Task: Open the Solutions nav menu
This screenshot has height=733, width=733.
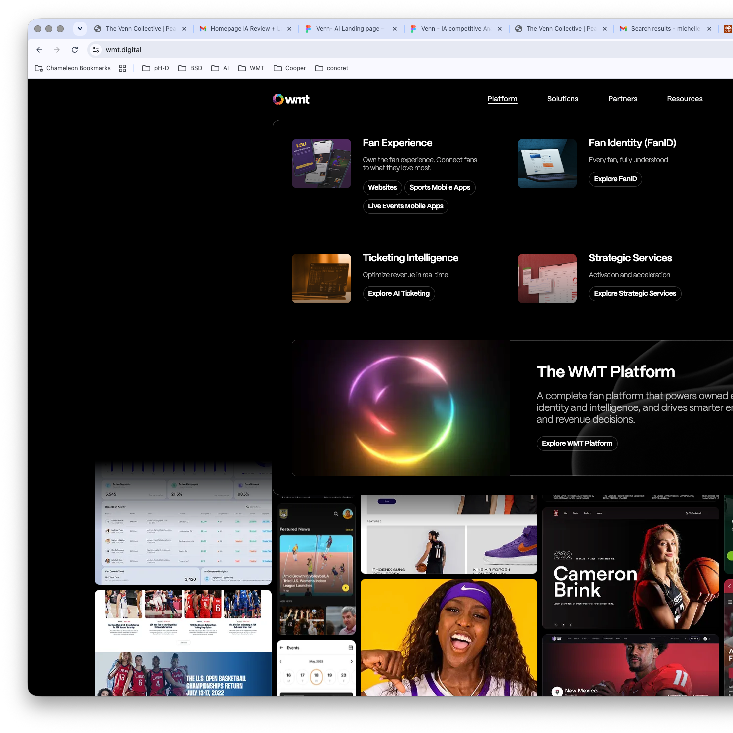Action: 563,99
